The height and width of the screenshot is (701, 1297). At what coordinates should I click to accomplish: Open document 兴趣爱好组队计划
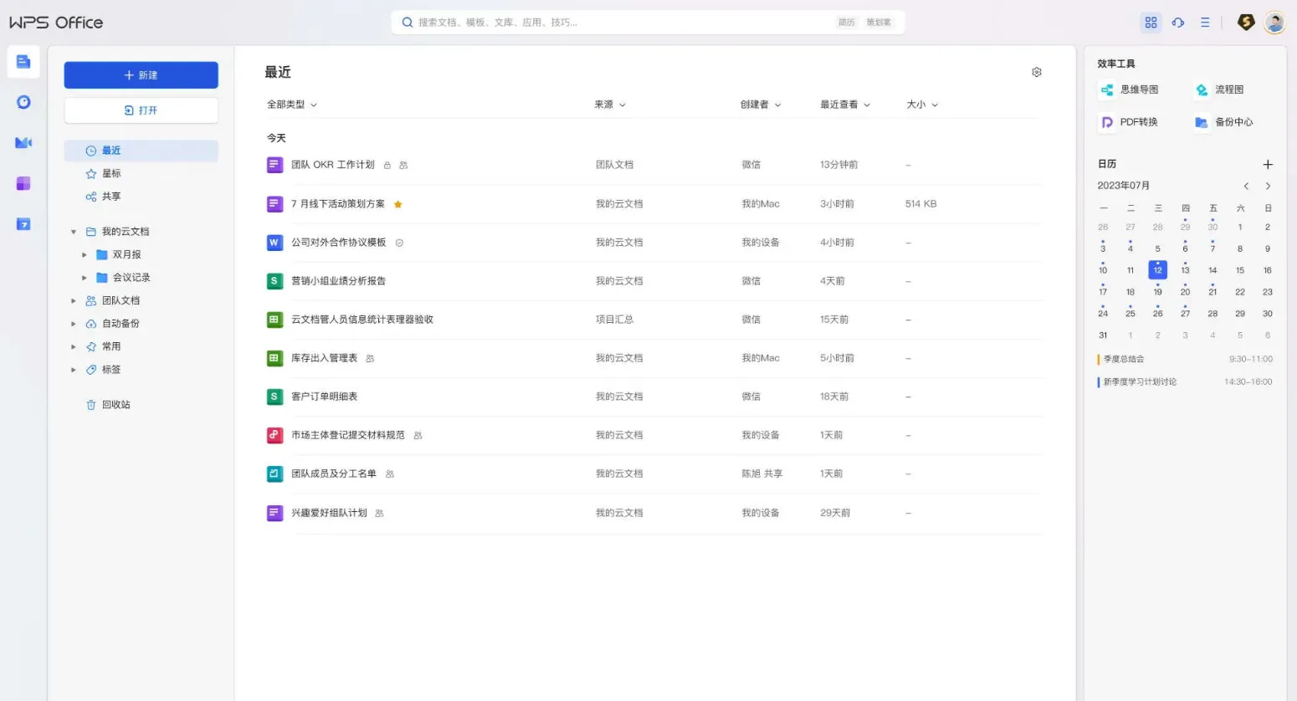329,514
